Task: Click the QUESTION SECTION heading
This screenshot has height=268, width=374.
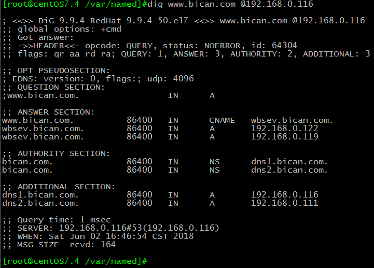Action: tap(53, 87)
